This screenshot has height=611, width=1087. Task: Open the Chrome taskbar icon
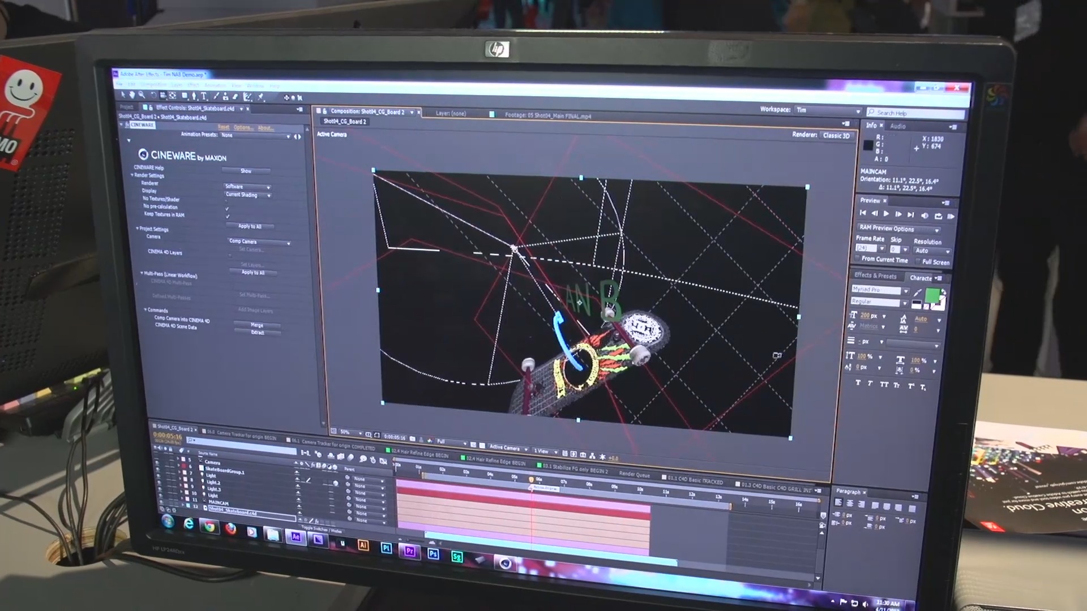[x=209, y=527]
